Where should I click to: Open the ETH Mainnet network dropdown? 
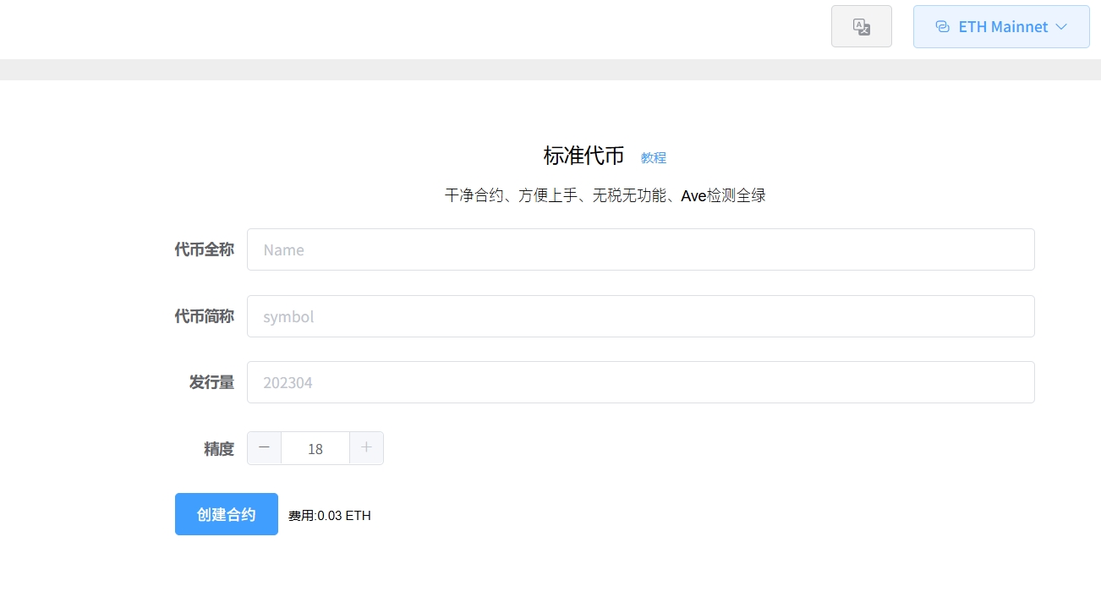pyautogui.click(x=1001, y=26)
